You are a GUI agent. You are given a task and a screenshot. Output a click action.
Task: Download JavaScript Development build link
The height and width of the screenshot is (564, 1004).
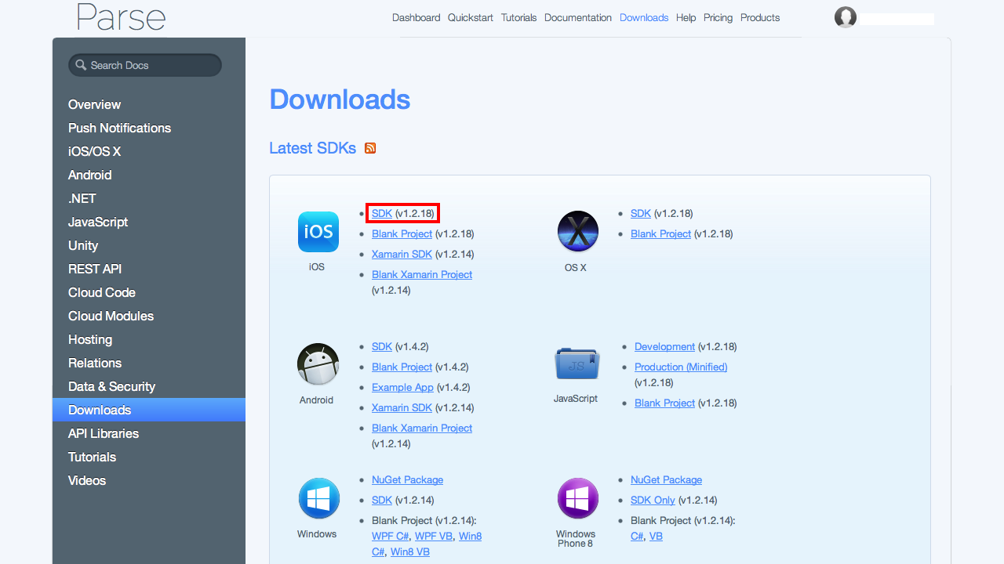coord(664,346)
